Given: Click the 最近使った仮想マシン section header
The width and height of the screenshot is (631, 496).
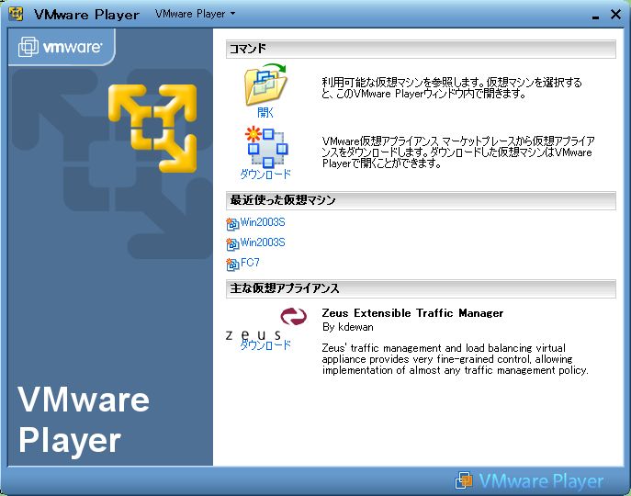Looking at the screenshot, I should click(x=421, y=200).
